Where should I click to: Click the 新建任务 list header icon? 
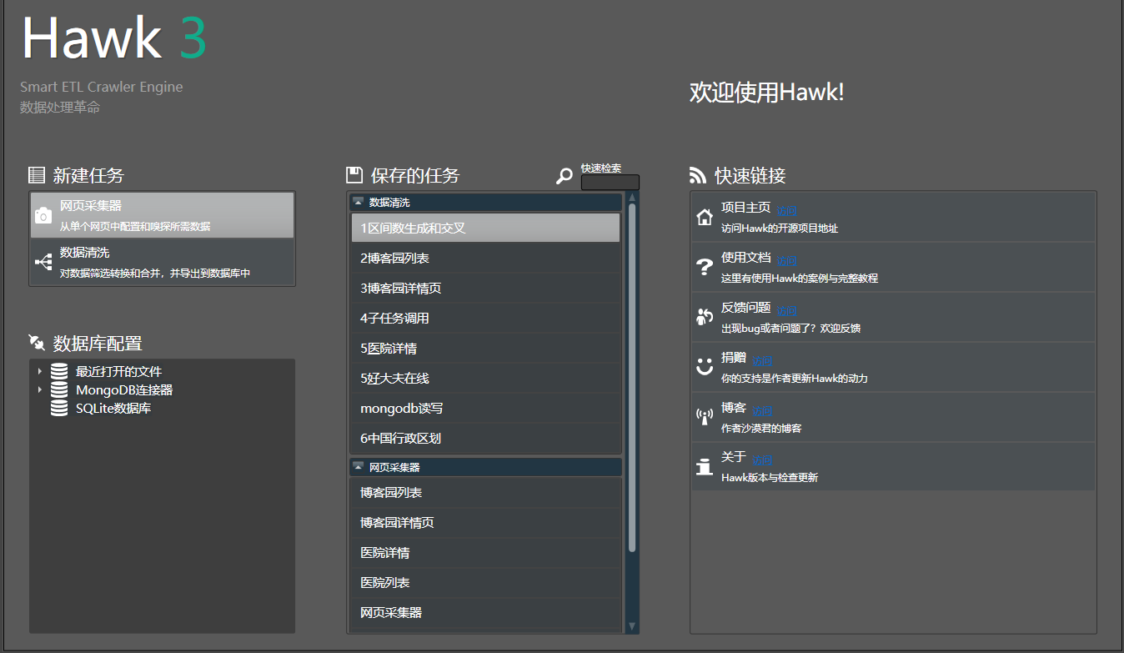tap(36, 175)
